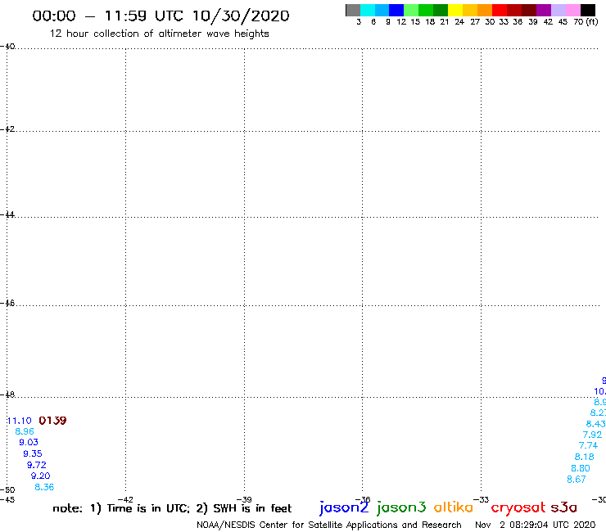The image size is (606, 532).
Task: Click the 12 hour collection subtitle
Action: [x=159, y=34]
